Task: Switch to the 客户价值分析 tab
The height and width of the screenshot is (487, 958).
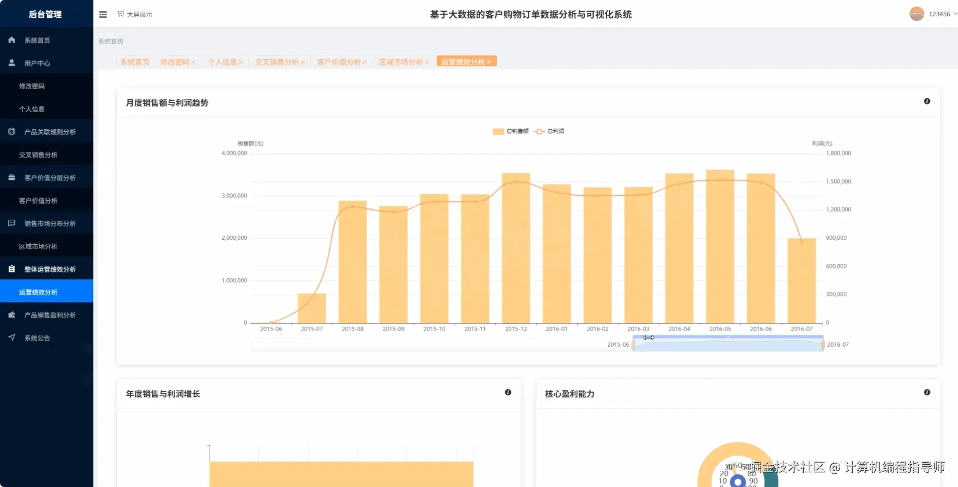Action: pos(339,62)
